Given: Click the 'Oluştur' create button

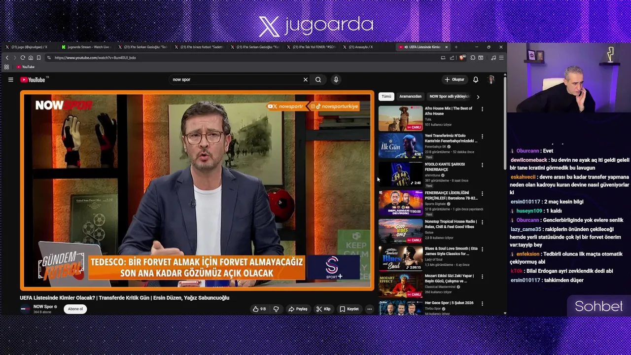Looking at the screenshot, I should click(x=455, y=79).
